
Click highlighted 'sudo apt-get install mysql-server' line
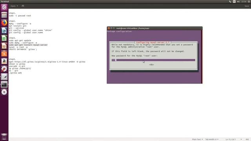(x=28, y=45)
